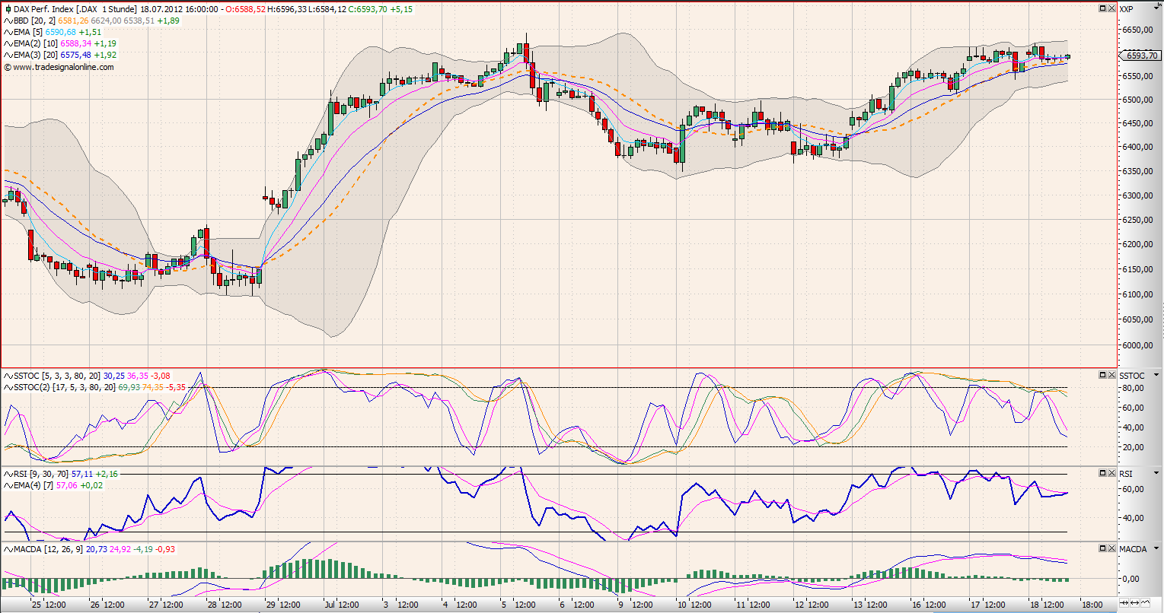Open the www.tradesignalonline.com copyright link

[62, 67]
